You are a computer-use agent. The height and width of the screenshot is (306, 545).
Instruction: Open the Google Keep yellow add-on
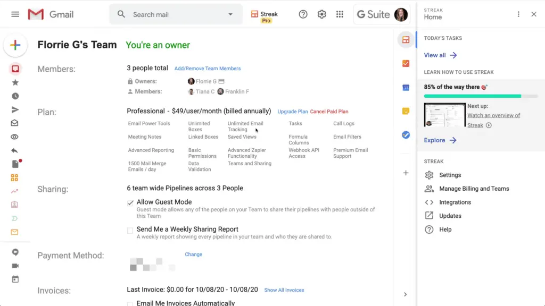click(x=406, y=111)
